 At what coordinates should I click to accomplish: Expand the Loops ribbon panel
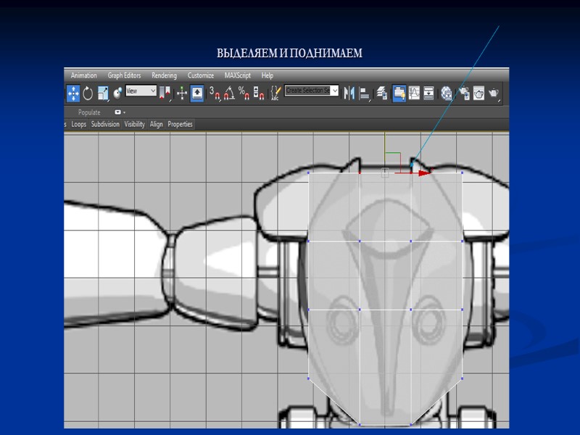(x=78, y=124)
